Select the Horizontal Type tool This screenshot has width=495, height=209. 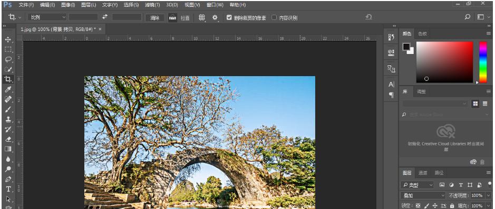[8, 189]
